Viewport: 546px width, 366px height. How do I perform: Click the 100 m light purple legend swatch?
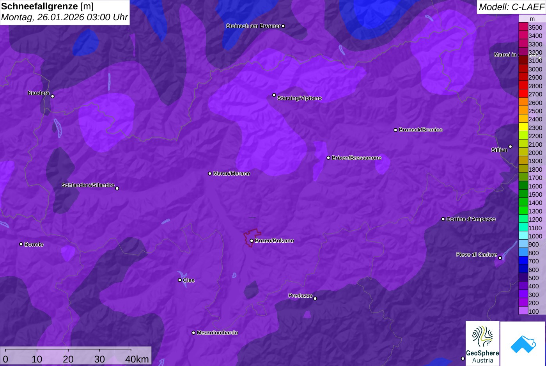click(523, 311)
